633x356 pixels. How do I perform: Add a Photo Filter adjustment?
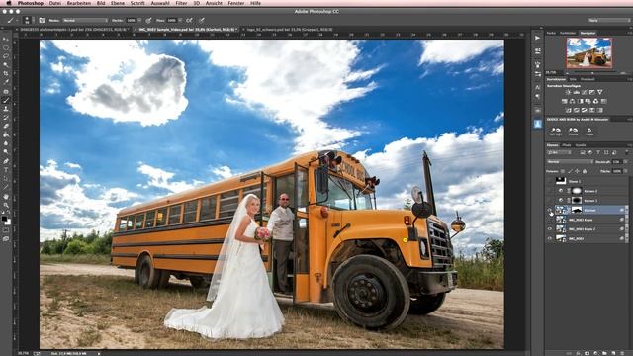coord(588,101)
